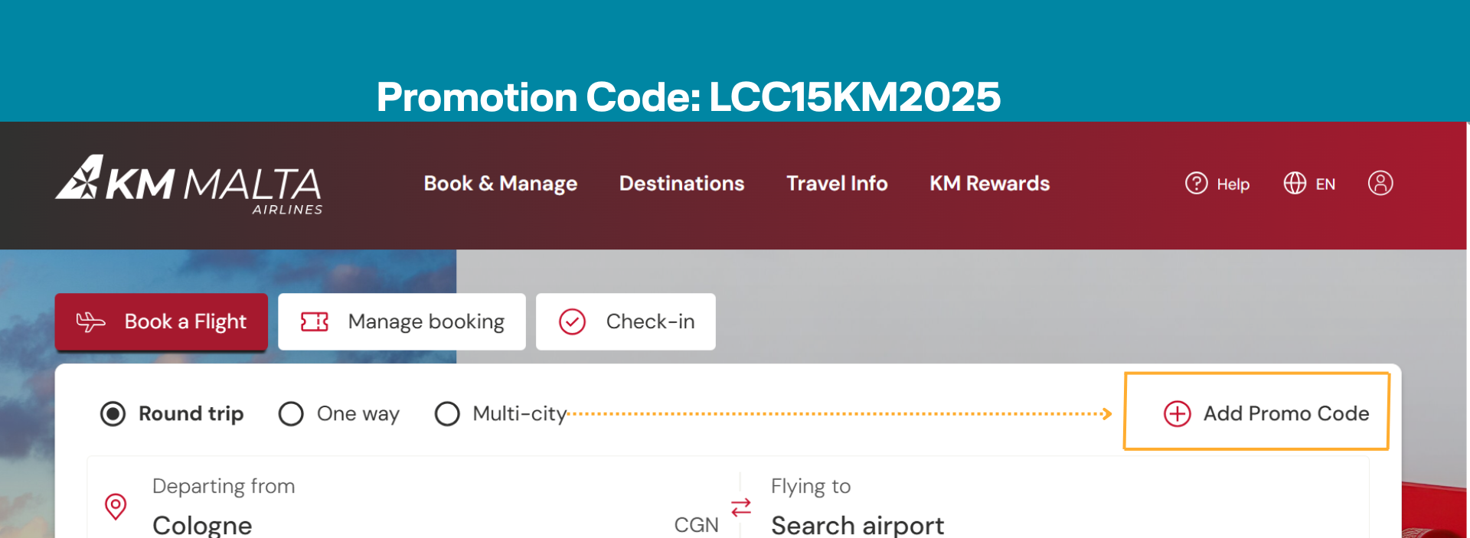1470x538 pixels.
Task: Open the Destinations menu
Action: tap(681, 184)
